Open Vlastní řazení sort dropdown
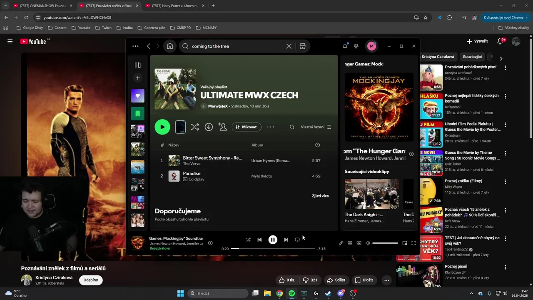The height and width of the screenshot is (300, 533). click(316, 127)
